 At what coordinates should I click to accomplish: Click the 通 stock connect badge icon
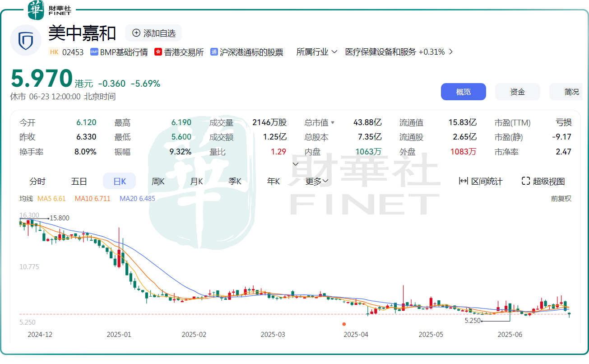point(214,52)
